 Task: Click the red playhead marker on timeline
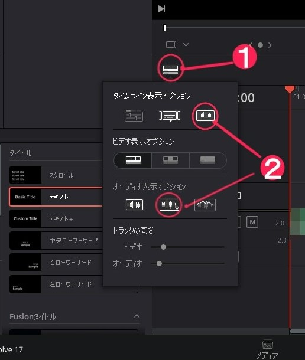(290, 89)
